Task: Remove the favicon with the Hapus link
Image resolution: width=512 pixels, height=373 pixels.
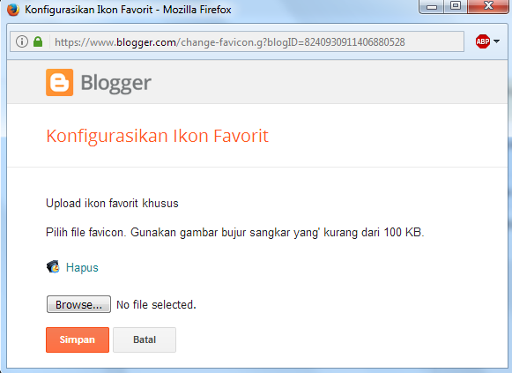Action: click(82, 267)
